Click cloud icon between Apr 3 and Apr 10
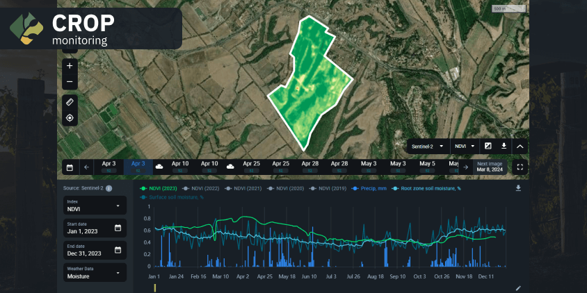Image resolution: width=587 pixels, height=293 pixels. (159, 167)
